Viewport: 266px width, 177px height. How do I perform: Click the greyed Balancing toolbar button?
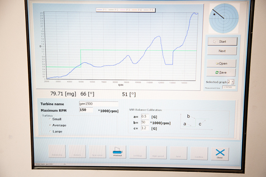(57, 151)
